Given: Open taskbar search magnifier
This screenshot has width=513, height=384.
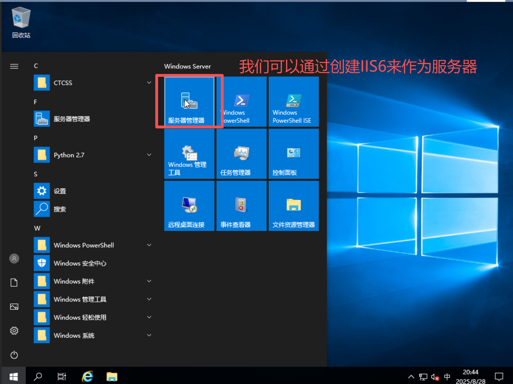Looking at the screenshot, I should point(38,376).
